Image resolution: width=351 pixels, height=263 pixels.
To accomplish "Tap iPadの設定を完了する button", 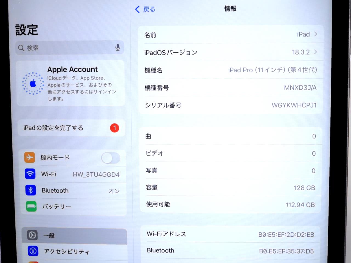I will [x=71, y=128].
